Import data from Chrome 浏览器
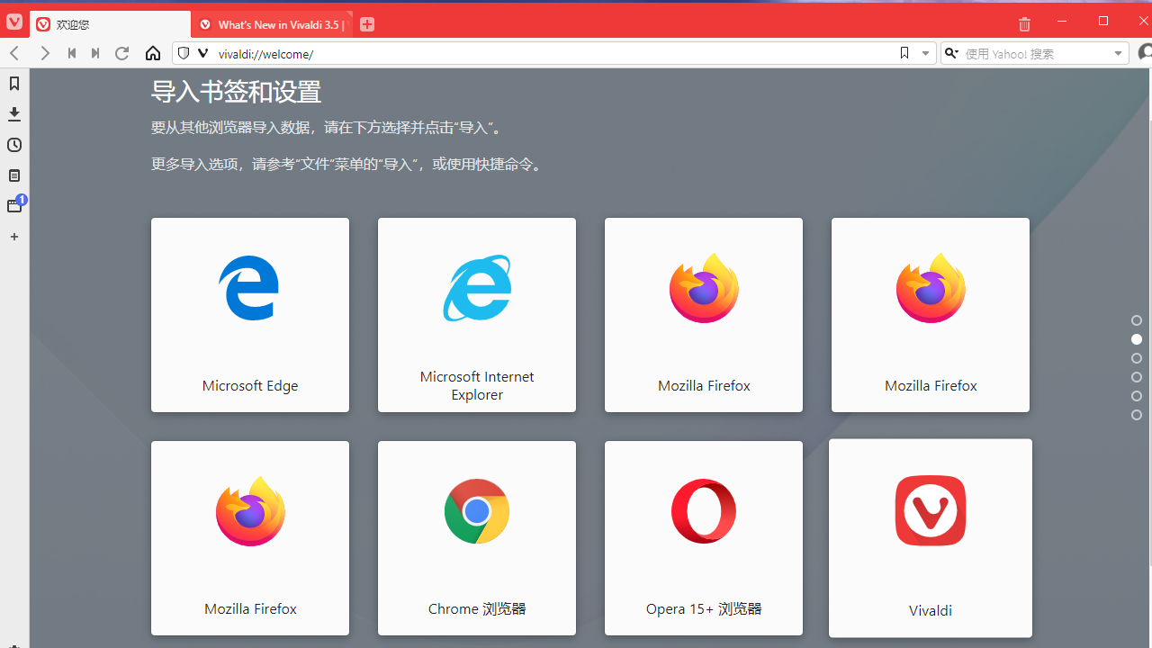 point(476,538)
